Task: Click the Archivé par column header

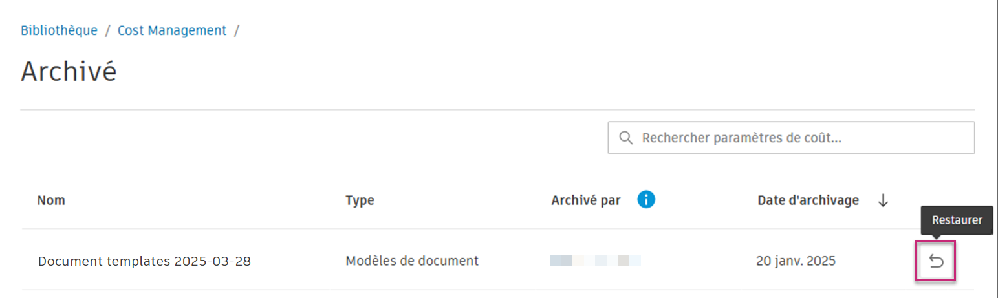Action: tap(586, 200)
